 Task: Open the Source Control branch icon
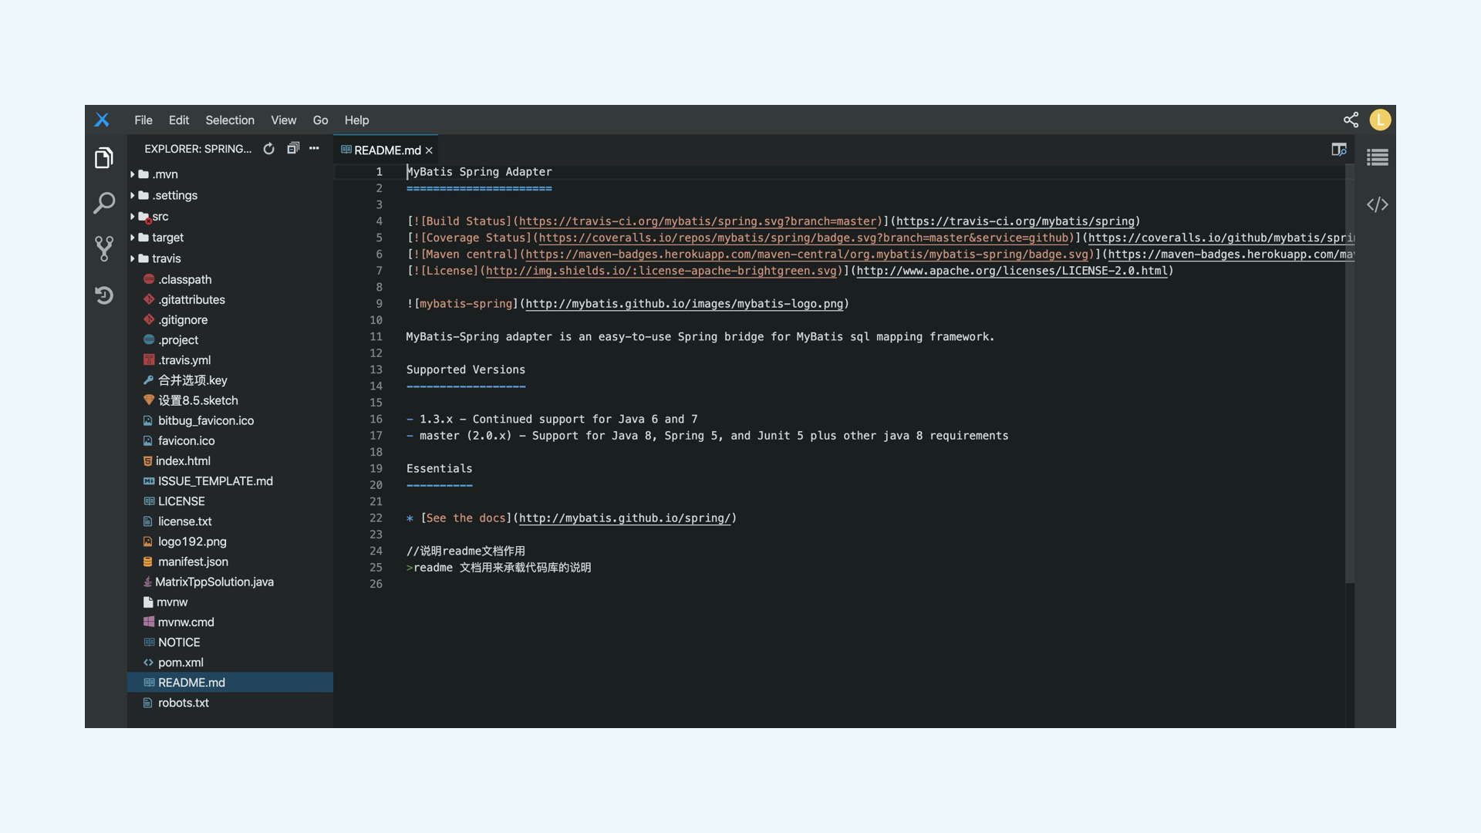click(104, 248)
